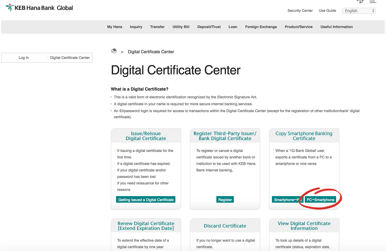386x251 pixels.
Task: Open the Deposit/Trust menu
Action: point(209,27)
